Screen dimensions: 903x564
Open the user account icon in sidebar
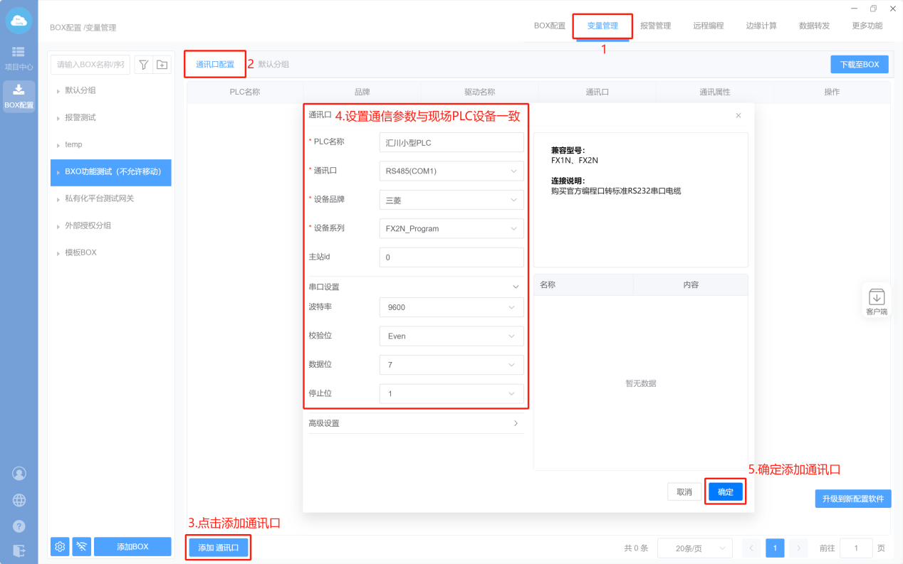click(x=19, y=474)
